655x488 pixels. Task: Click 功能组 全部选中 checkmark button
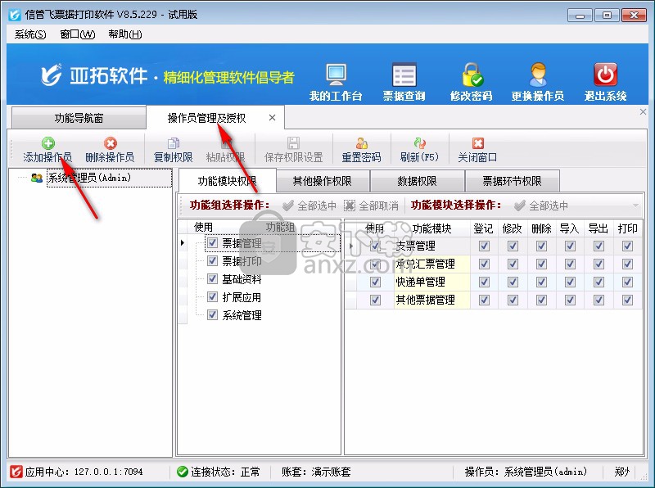(x=309, y=206)
